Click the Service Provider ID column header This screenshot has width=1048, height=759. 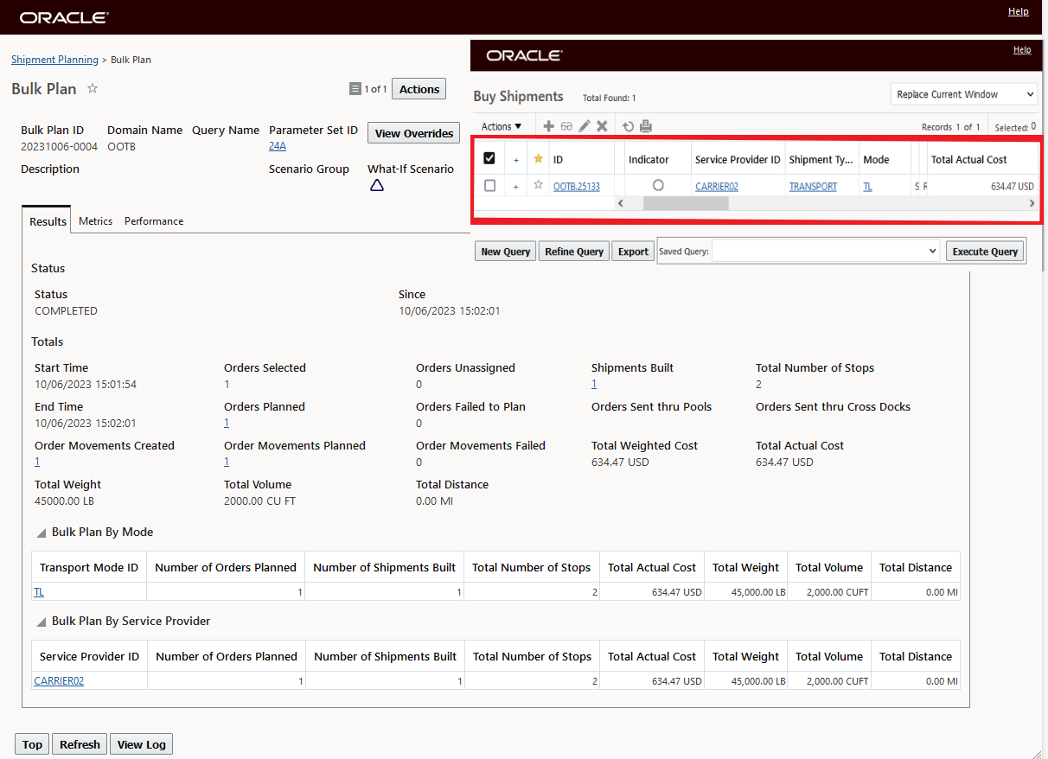(738, 159)
